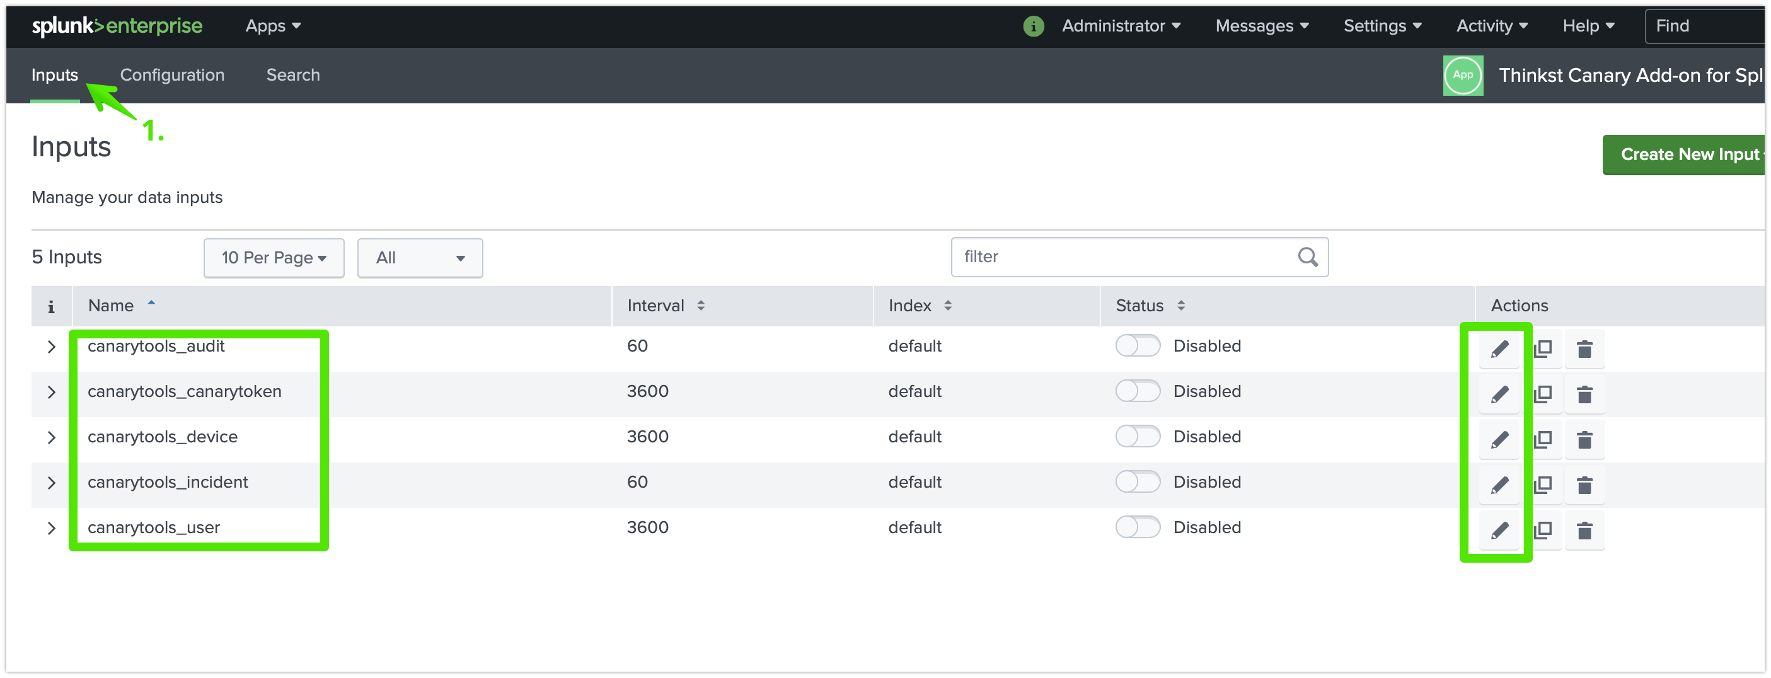This screenshot has width=1771, height=678.
Task: Enable the canarytools_audit status toggle
Action: (1137, 346)
